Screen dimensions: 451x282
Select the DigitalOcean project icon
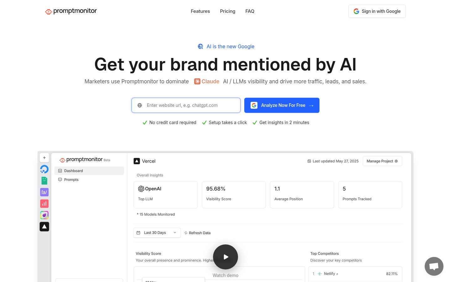(x=44, y=169)
